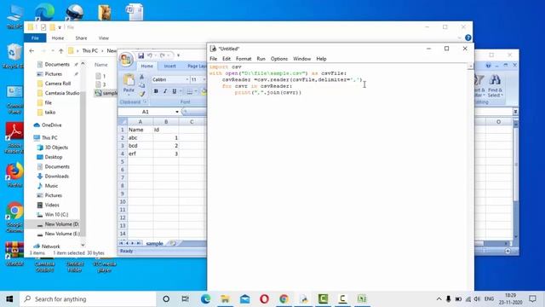Insert a new worksheet next to sample tab

click(173, 243)
